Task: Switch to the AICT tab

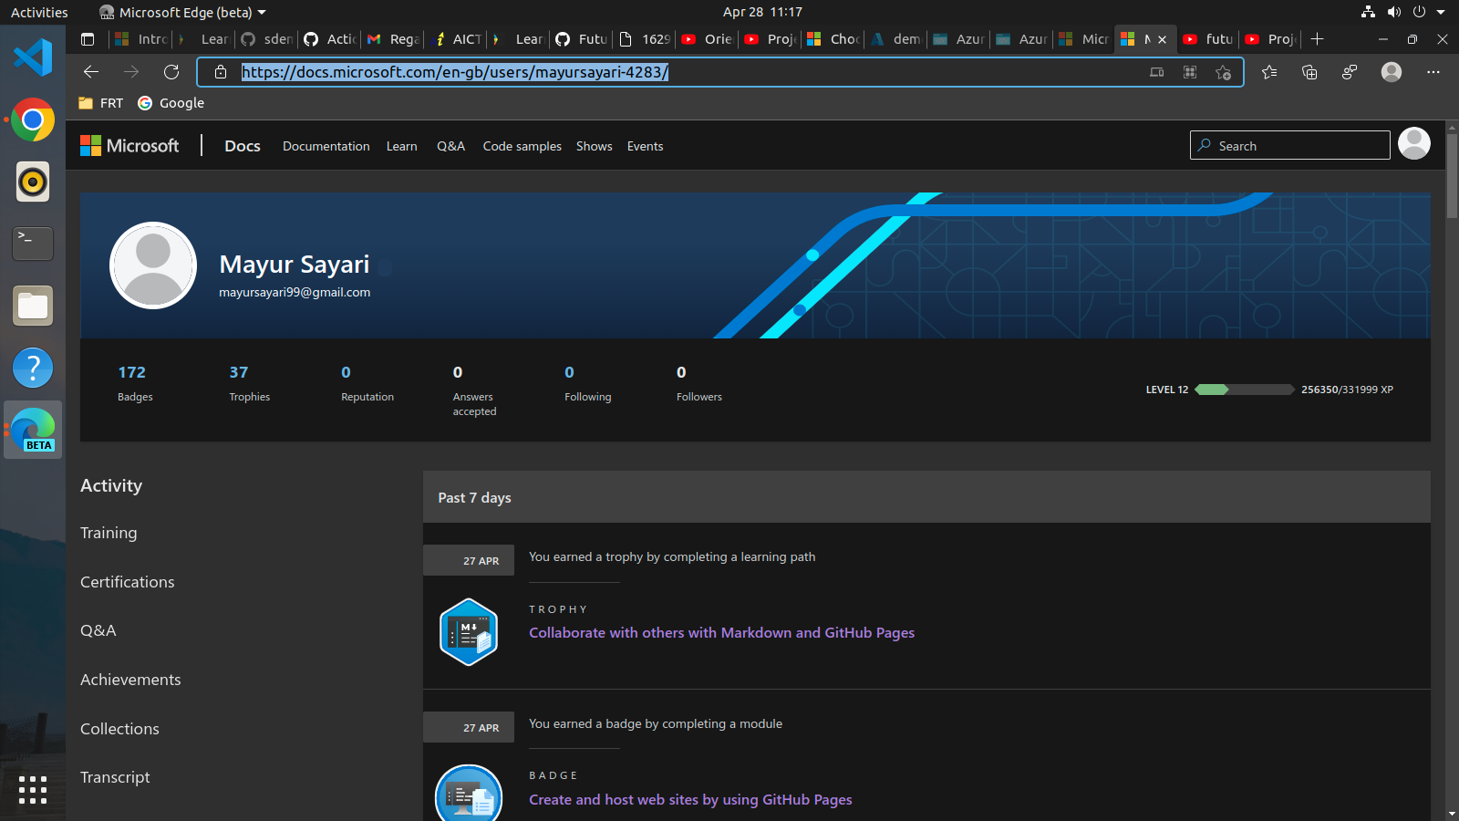Action: tap(455, 39)
